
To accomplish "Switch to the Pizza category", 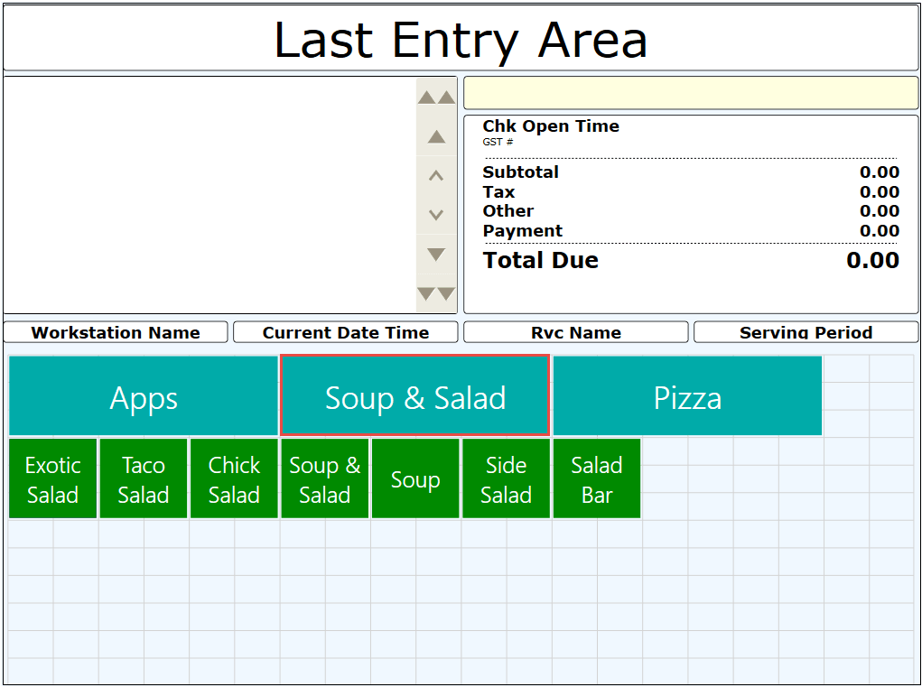I will pyautogui.click(x=687, y=396).
